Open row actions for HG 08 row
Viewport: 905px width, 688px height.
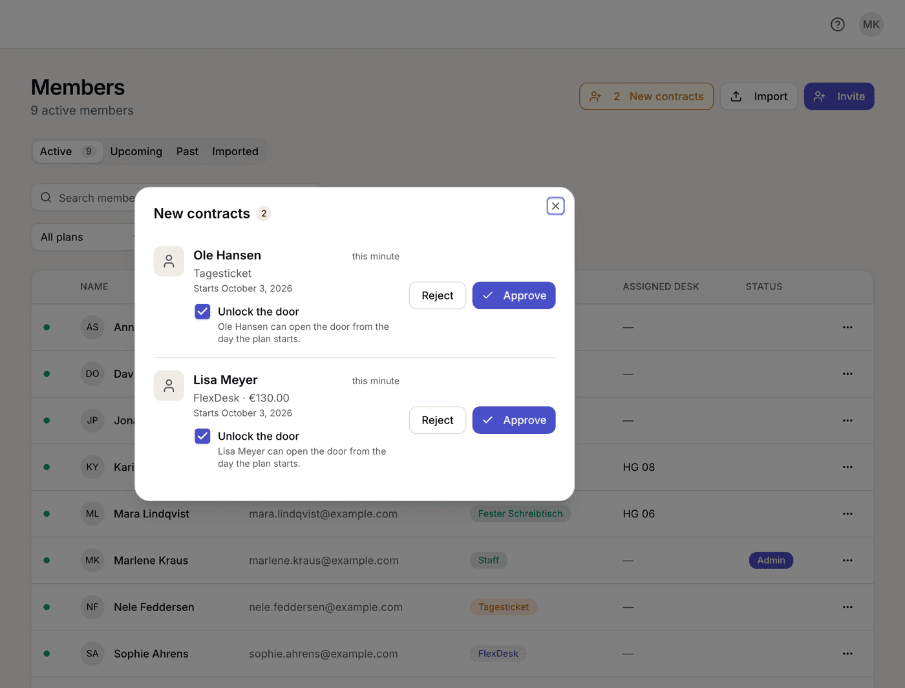pos(847,468)
